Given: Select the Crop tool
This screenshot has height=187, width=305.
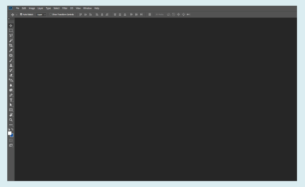Looking at the screenshot, I should (11, 45).
